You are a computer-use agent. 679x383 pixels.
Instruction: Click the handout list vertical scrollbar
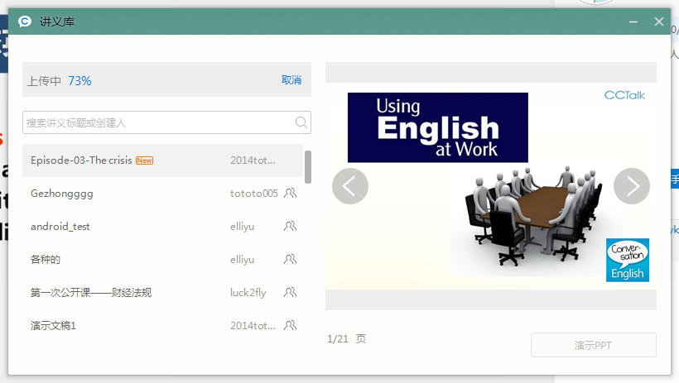tap(308, 167)
